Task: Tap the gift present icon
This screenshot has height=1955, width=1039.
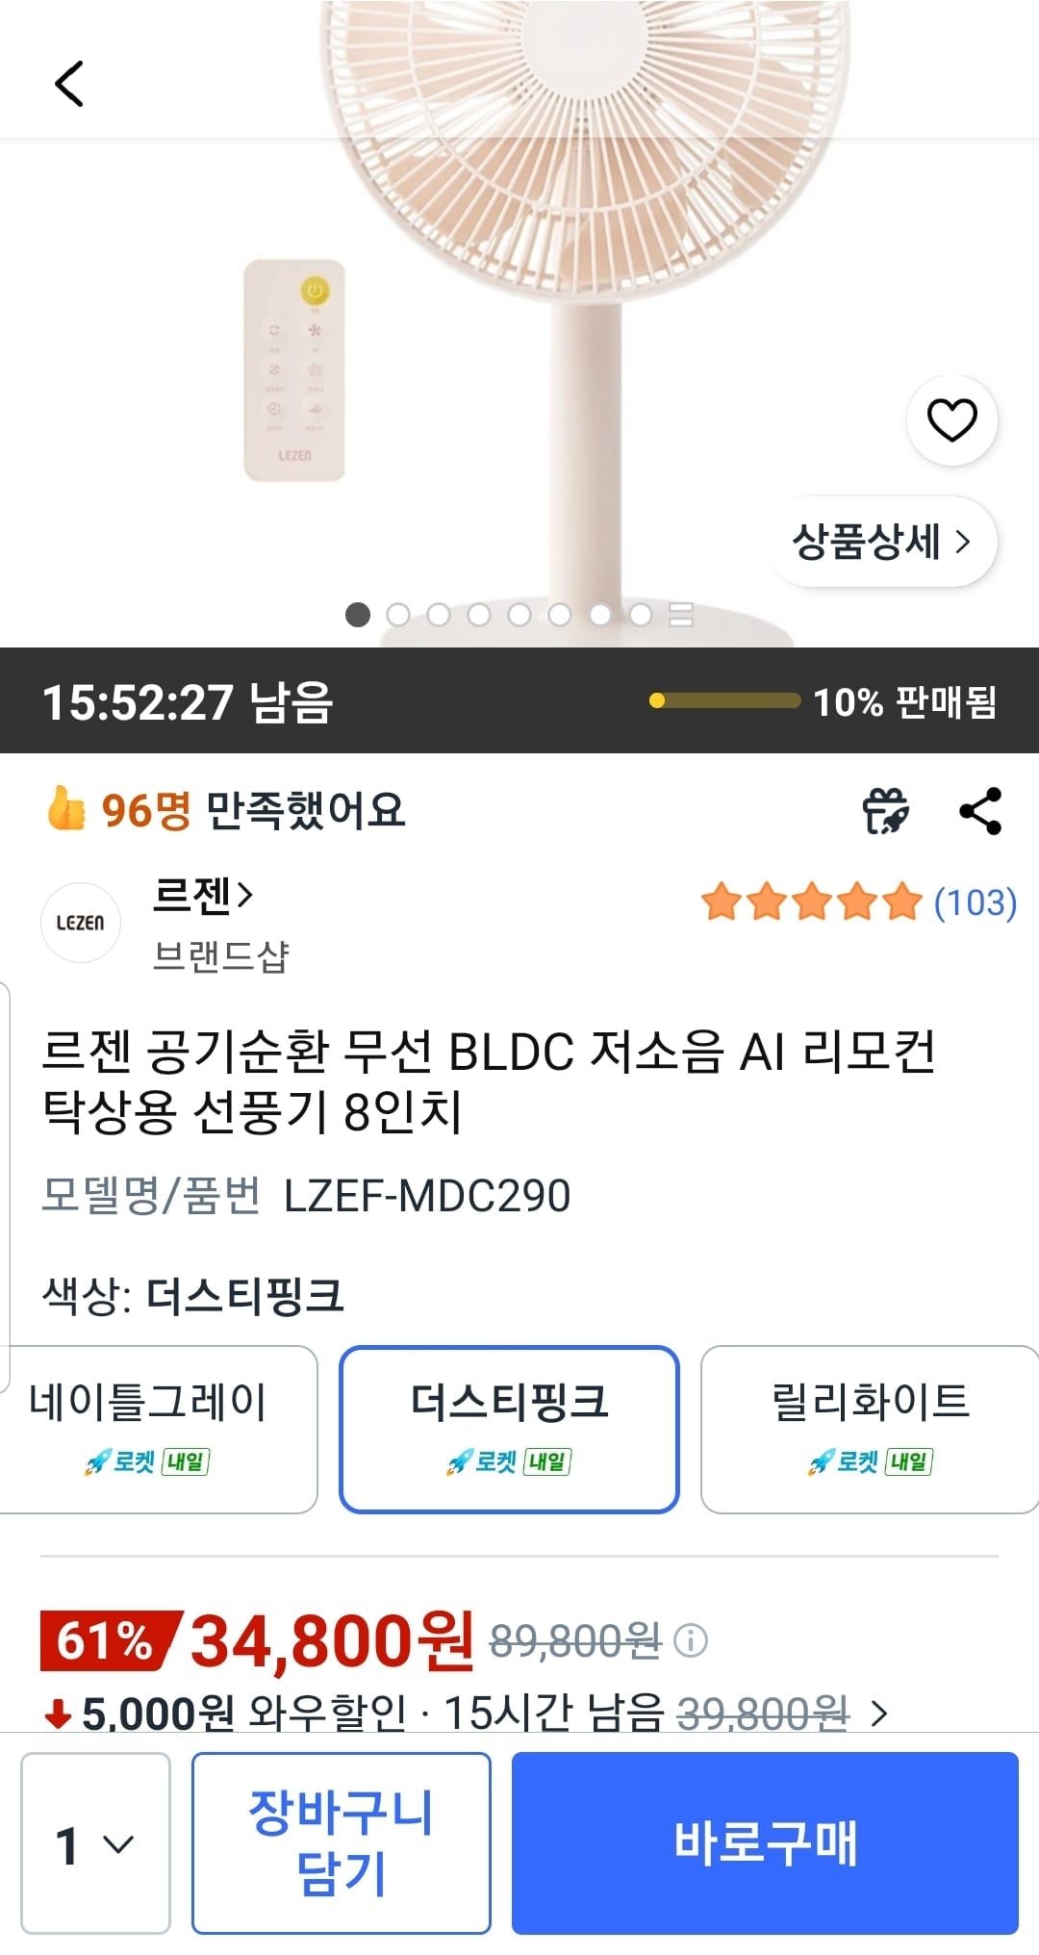Action: pos(886,811)
